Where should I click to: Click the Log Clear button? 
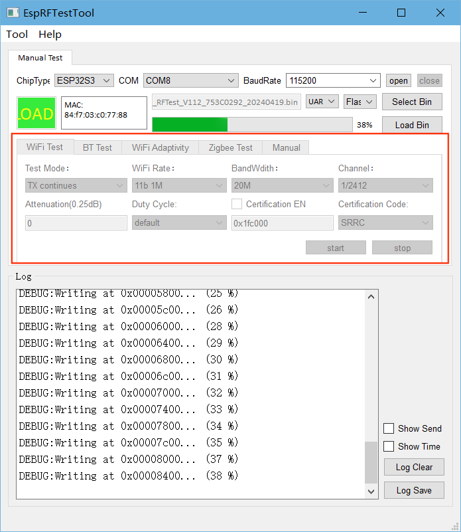tap(414, 467)
